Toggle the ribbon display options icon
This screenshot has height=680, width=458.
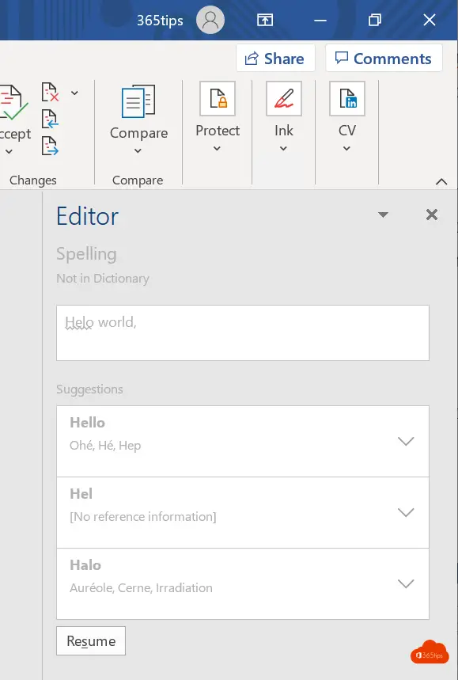tap(265, 20)
